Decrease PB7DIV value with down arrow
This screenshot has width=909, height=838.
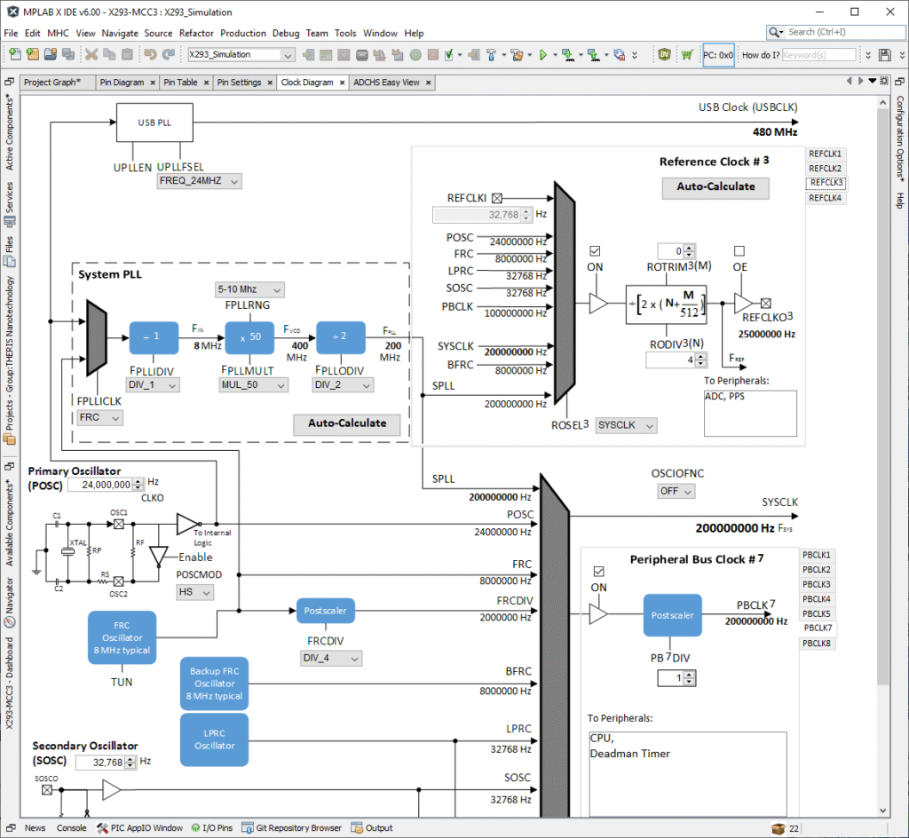[689, 682]
